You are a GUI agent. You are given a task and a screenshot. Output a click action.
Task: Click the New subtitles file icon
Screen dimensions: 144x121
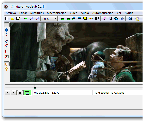tap(7, 19)
